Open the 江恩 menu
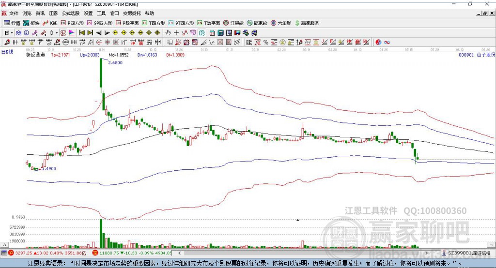The height and width of the screenshot is (268, 496). 53,13
